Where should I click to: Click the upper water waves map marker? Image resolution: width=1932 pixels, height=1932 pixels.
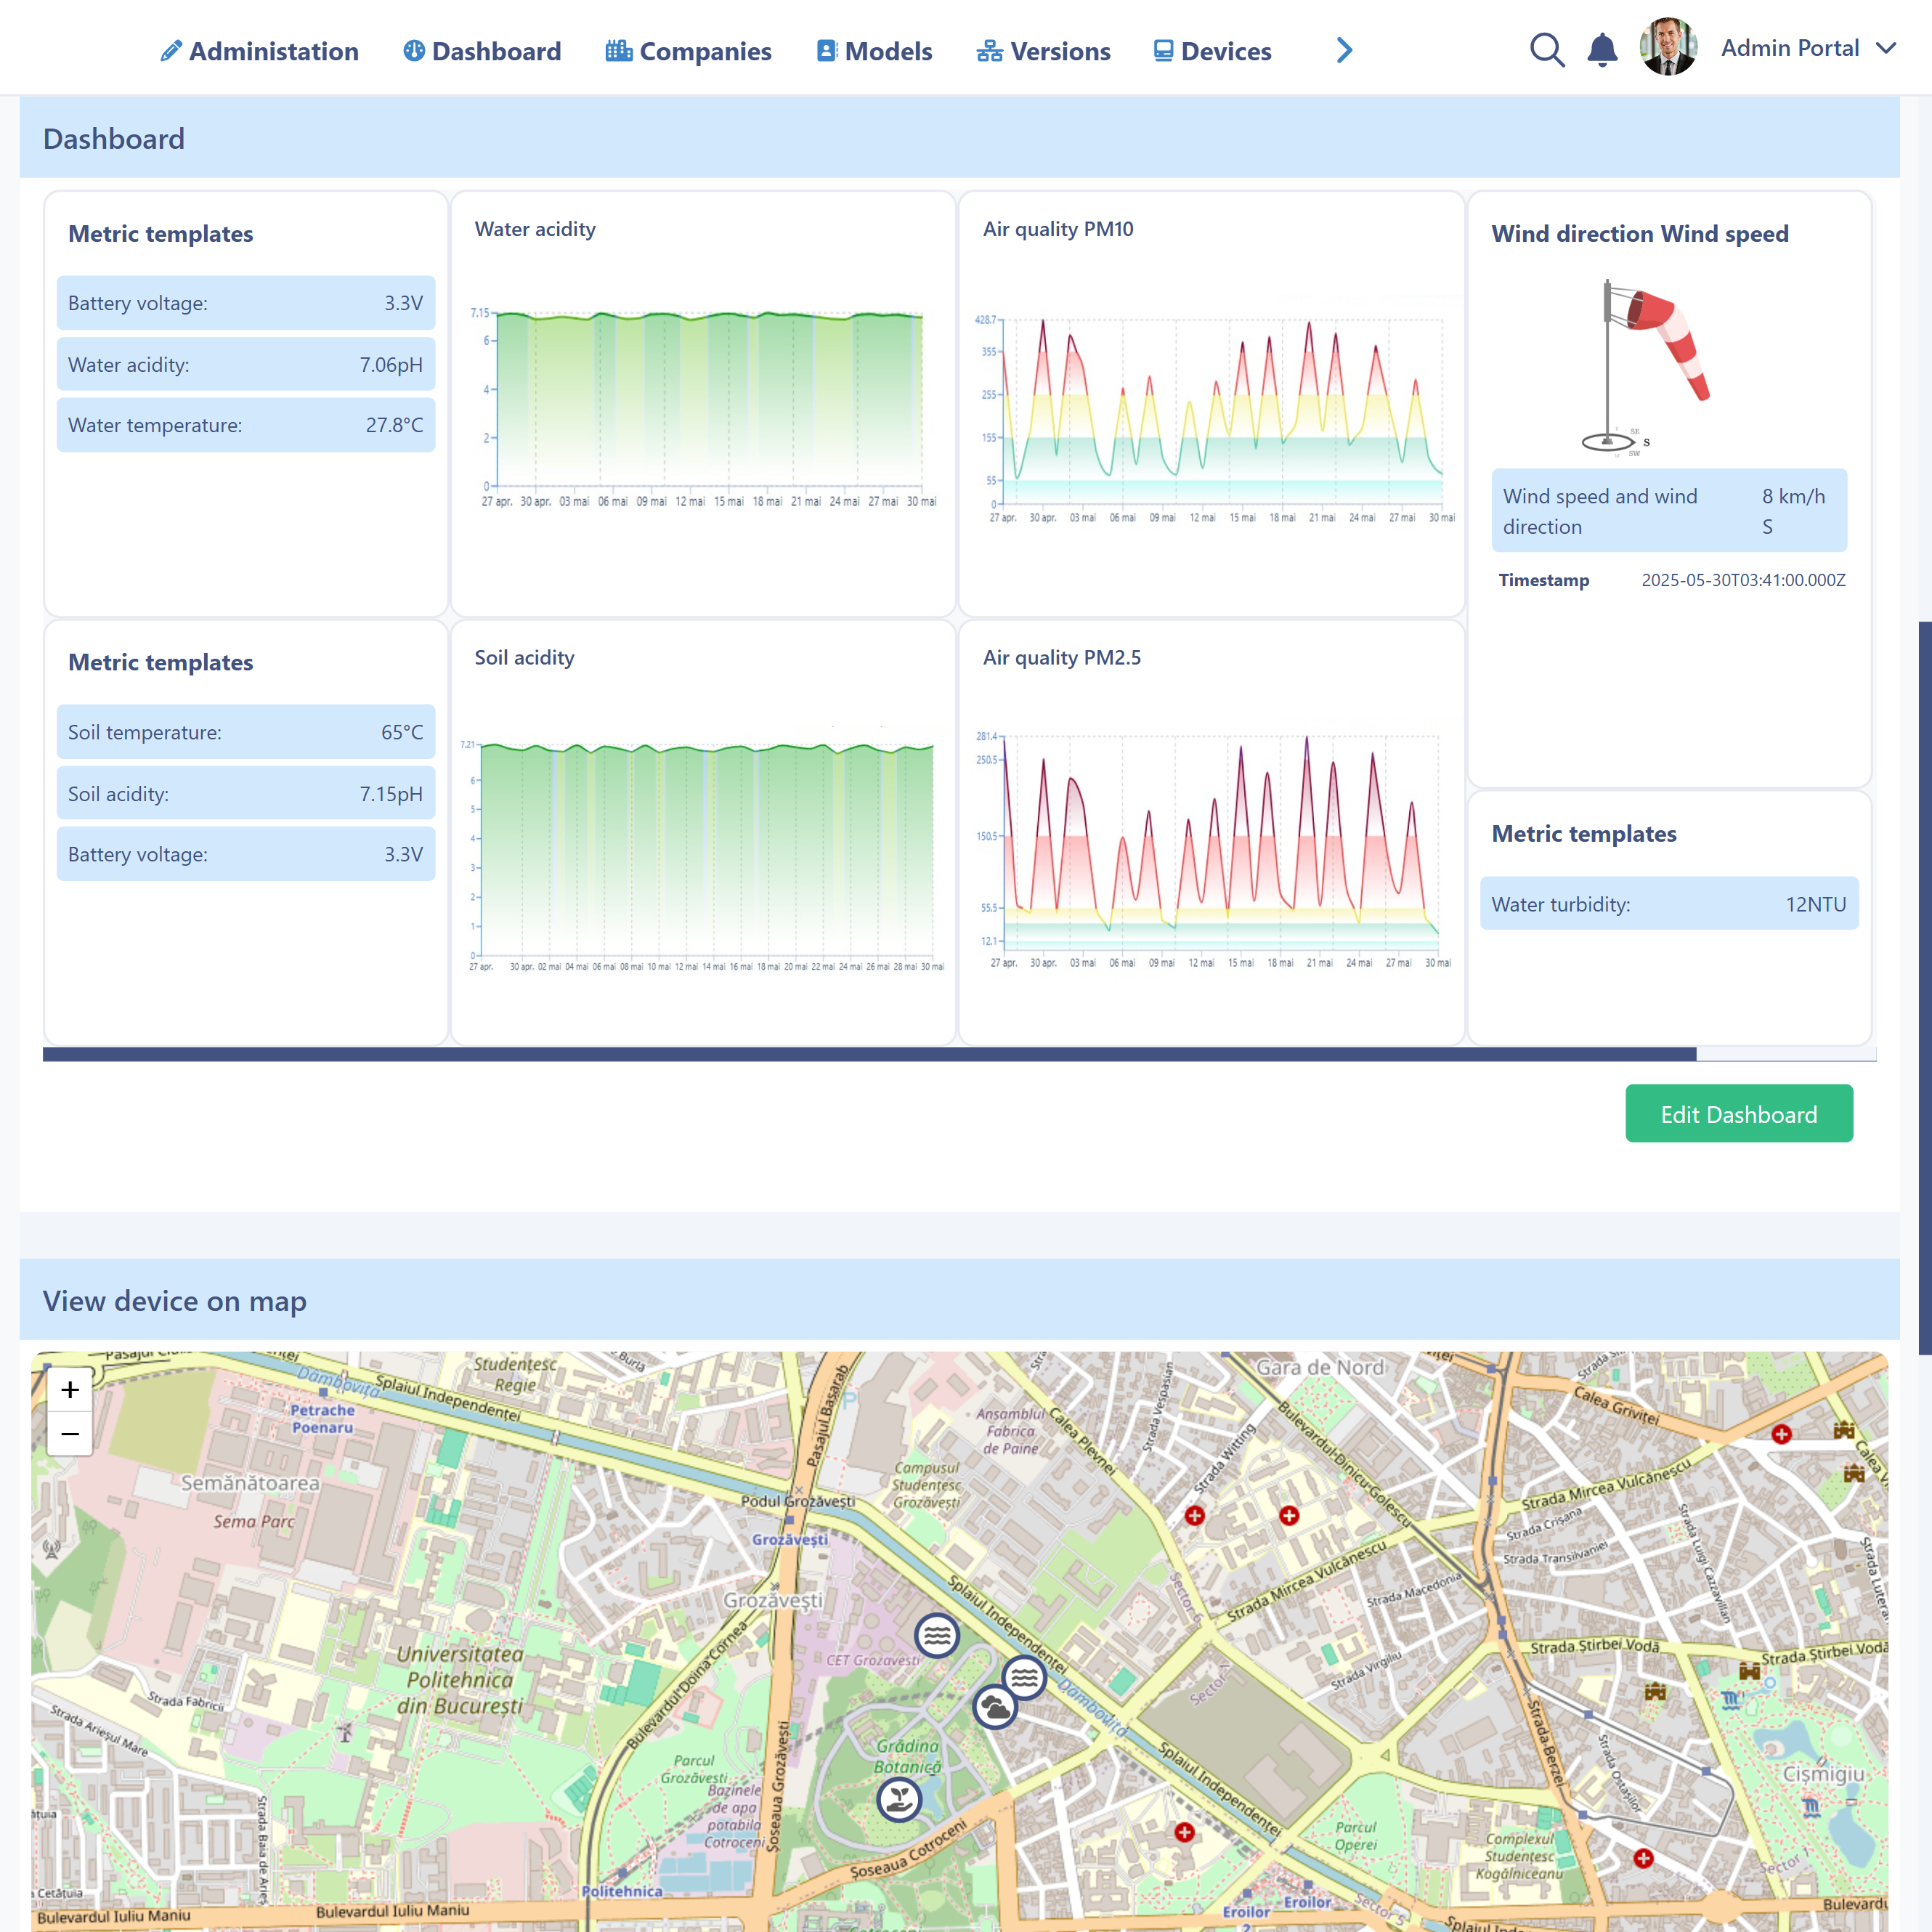pos(937,1636)
